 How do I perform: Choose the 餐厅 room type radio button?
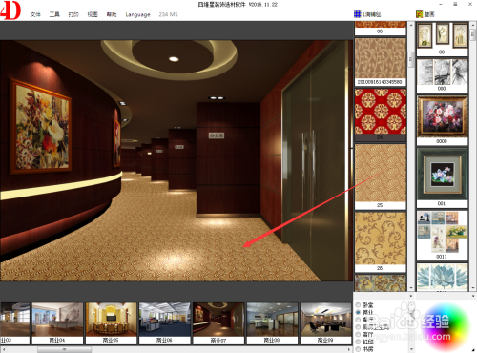[358, 320]
